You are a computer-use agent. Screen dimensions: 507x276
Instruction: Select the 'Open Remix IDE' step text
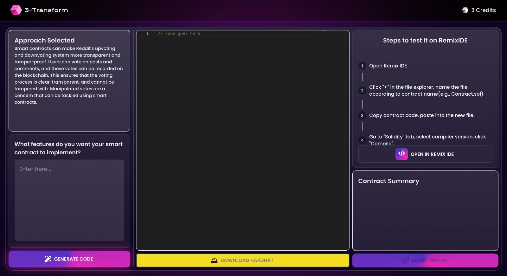click(x=388, y=66)
